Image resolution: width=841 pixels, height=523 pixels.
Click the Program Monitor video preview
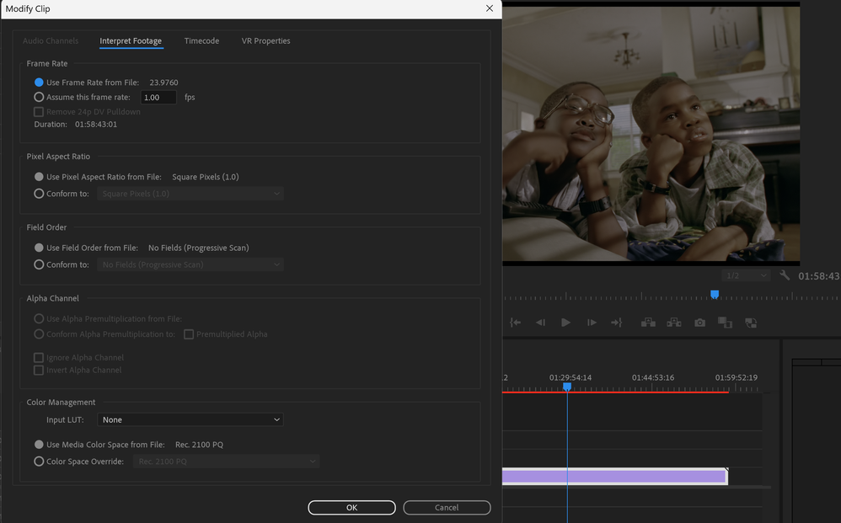click(651, 134)
